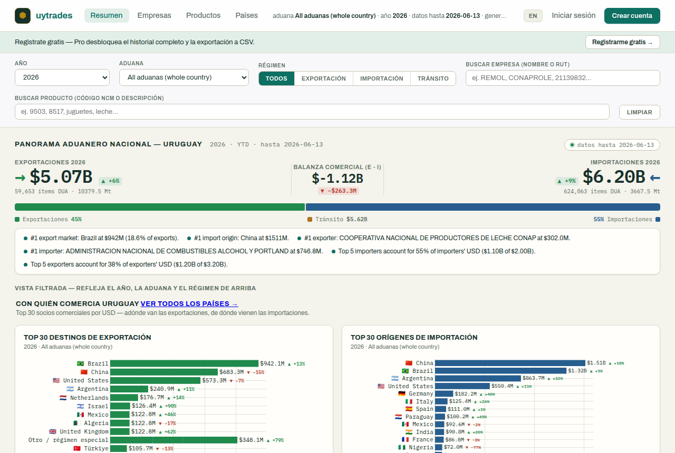Click the Netherlands flag in export destinations chart
675x453 pixels.
(63, 398)
